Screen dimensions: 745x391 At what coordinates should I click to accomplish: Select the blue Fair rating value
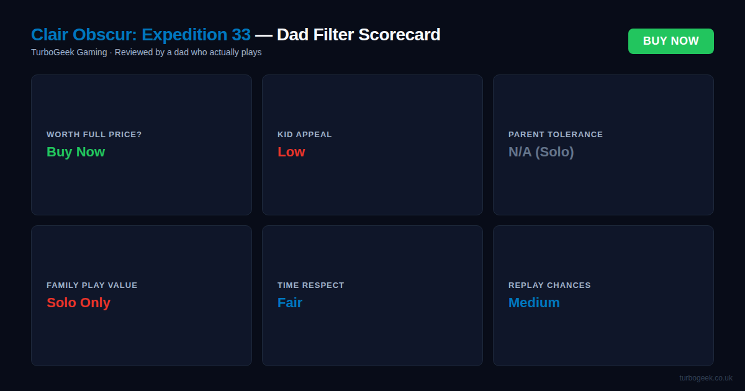pyautogui.click(x=289, y=303)
